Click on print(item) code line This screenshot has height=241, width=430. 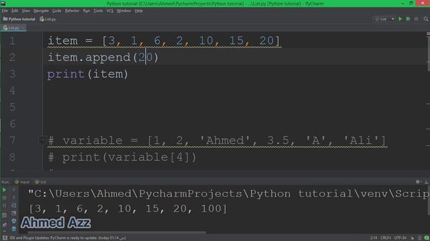coord(88,74)
